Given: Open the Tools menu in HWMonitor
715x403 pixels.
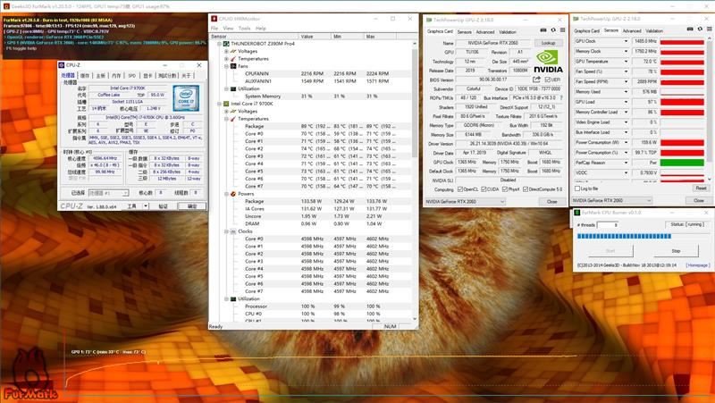Looking at the screenshot, I should [244, 29].
